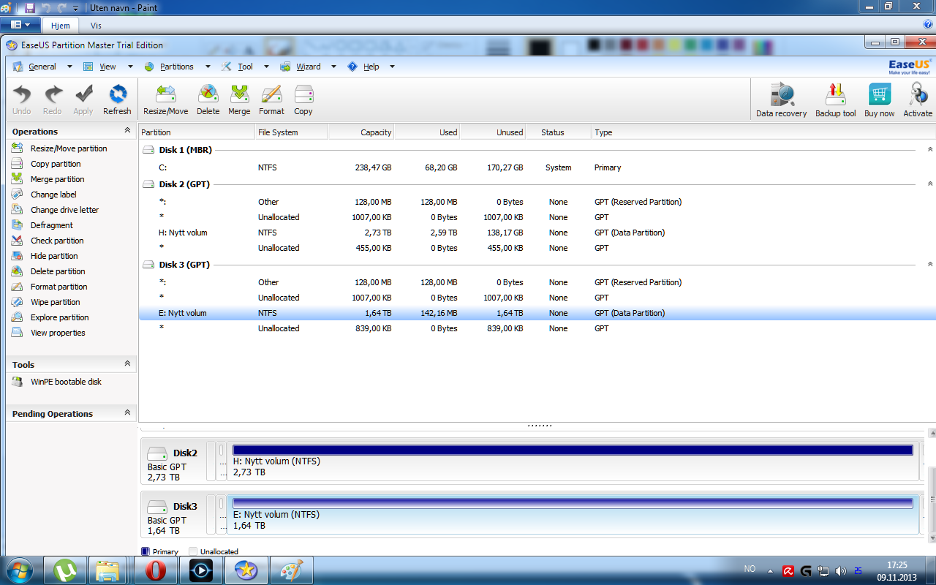Viewport: 936px width, 585px height.
Task: Sort by the File System column header
Action: click(x=291, y=132)
